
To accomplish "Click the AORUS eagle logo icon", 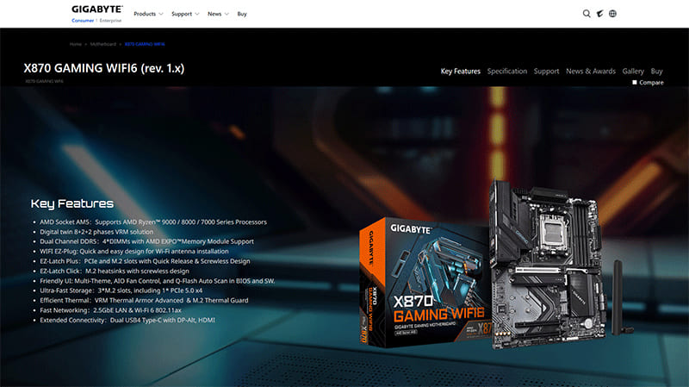I will (x=599, y=14).
